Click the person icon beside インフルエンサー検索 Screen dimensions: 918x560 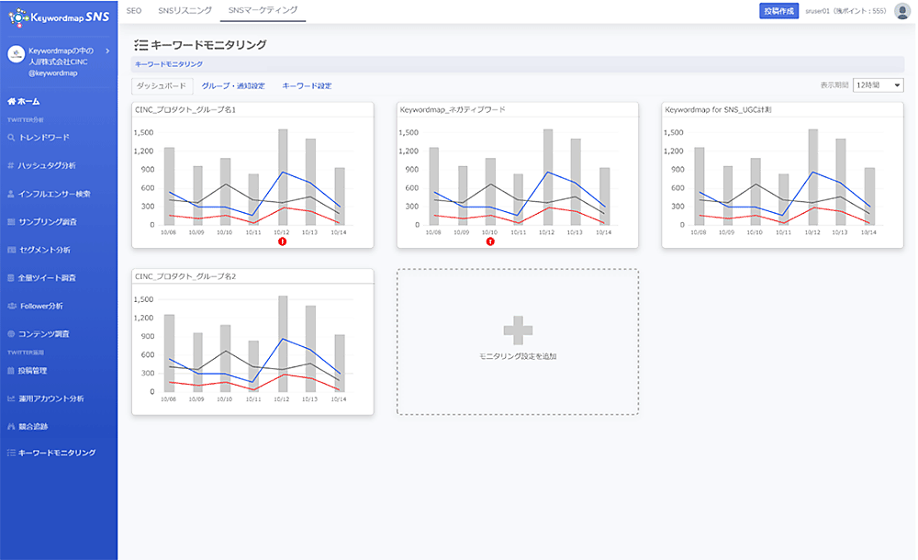pyautogui.click(x=11, y=194)
